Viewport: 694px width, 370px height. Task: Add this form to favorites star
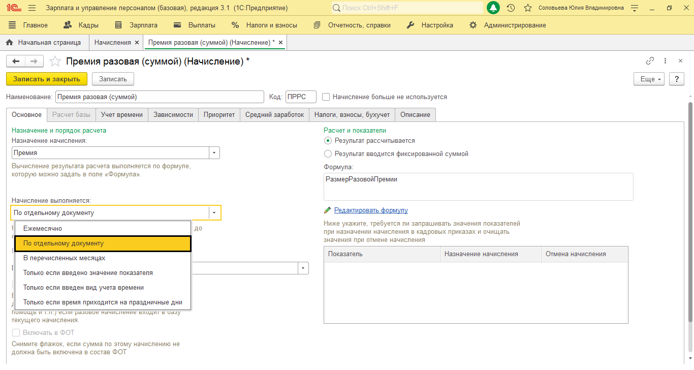tap(55, 61)
